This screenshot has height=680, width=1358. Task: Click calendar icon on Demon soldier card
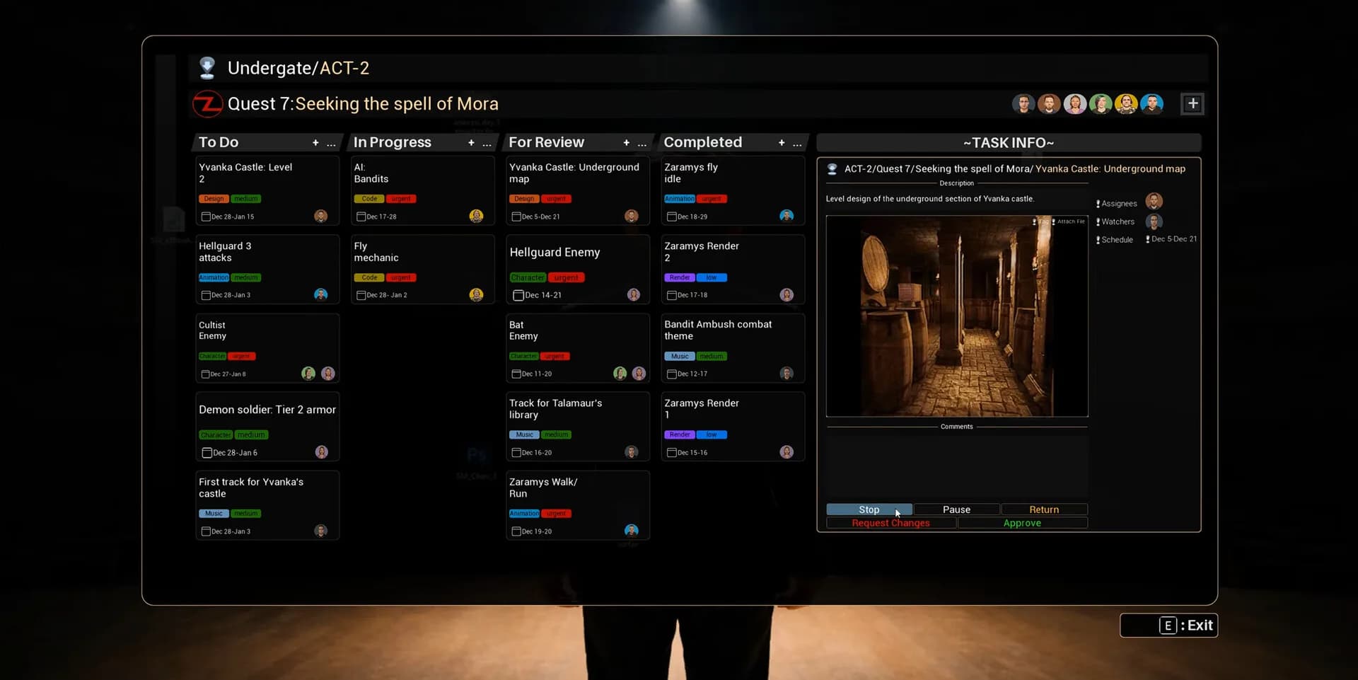[207, 453]
